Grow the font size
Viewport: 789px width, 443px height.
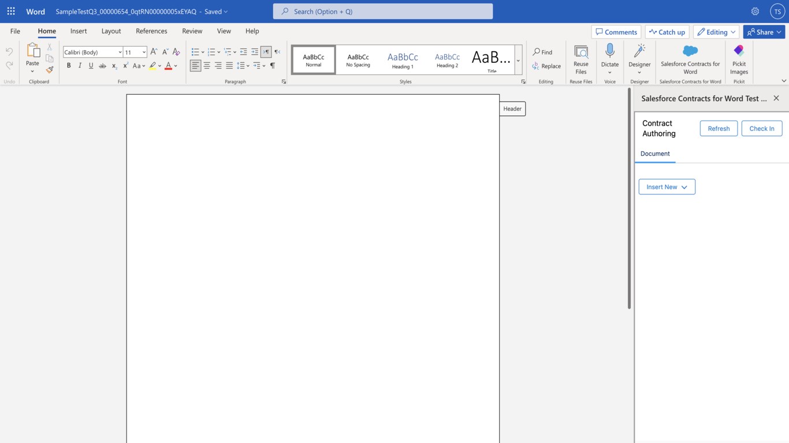coord(154,52)
